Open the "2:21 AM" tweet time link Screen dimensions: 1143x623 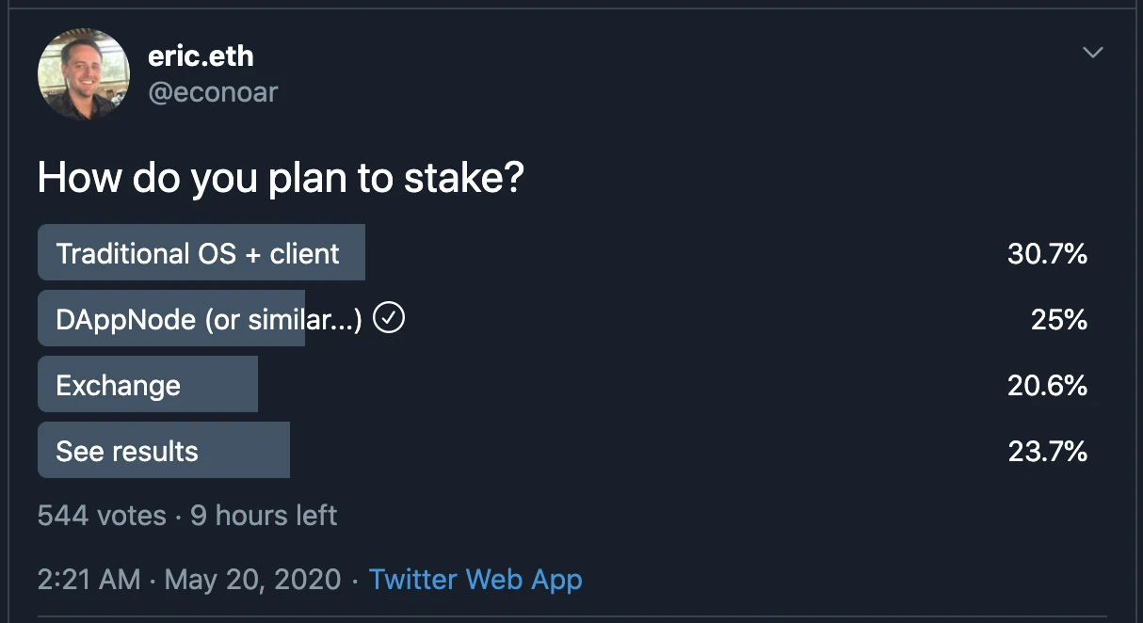click(x=89, y=579)
